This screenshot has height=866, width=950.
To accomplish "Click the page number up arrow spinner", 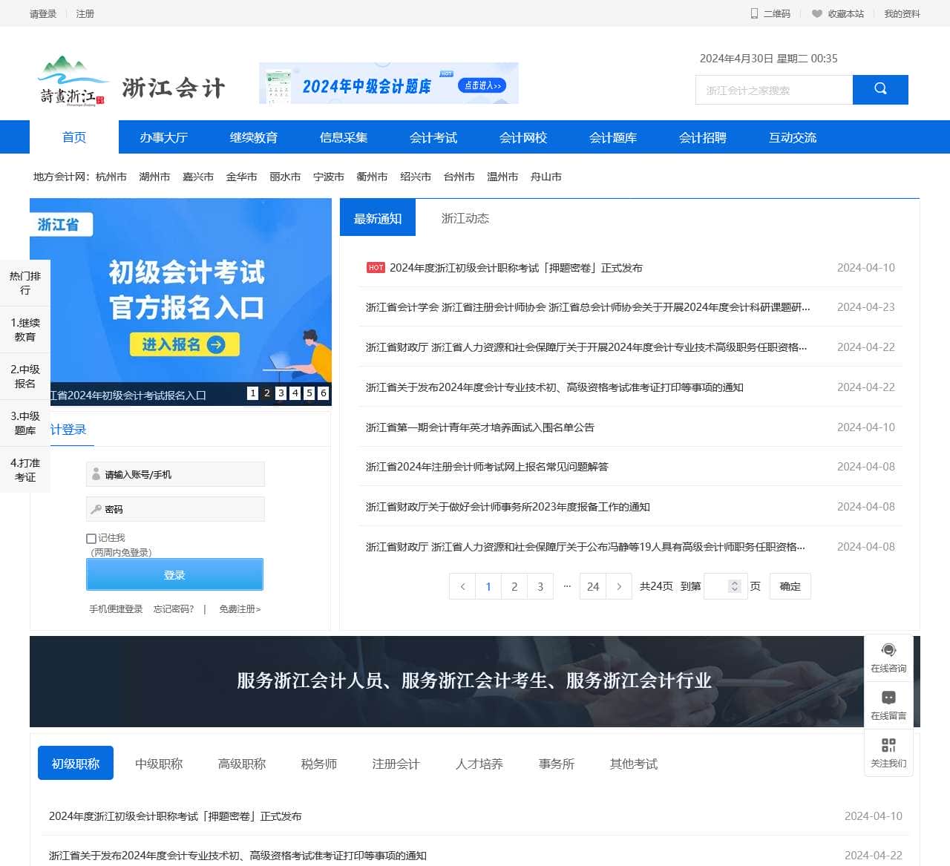I will coord(735,582).
